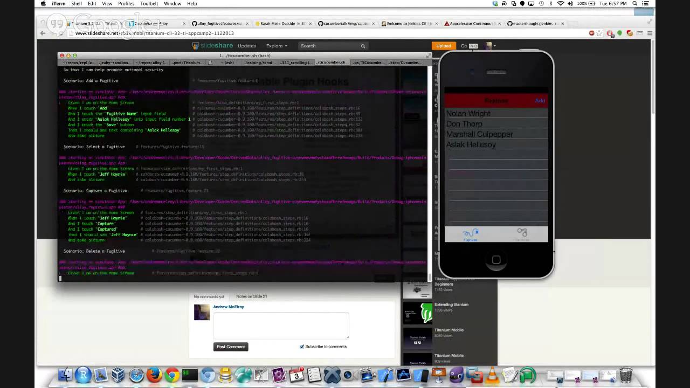The width and height of the screenshot is (690, 388).
Task: Select iTerm tab .335_scrolling
Action: [295, 63]
